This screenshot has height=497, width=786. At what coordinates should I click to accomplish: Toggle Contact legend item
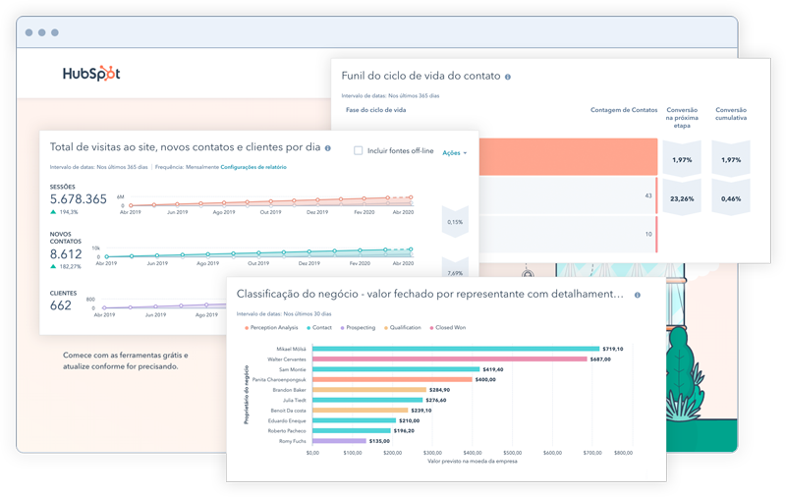[319, 328]
